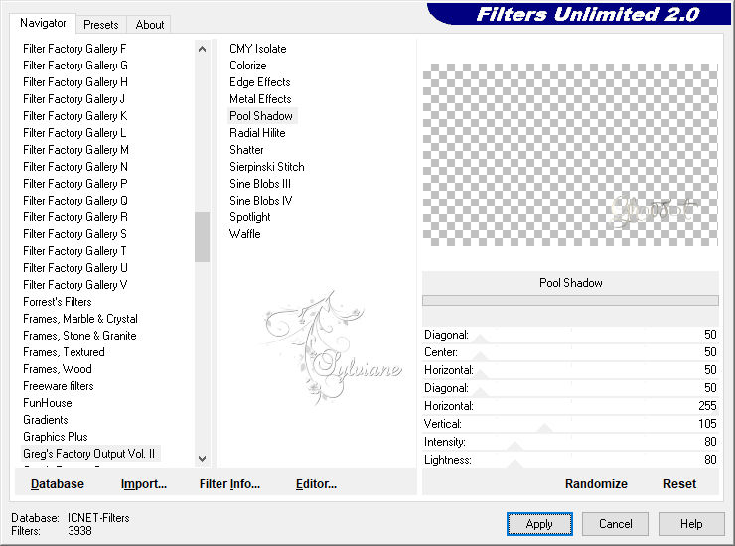
Task: Select Filter Factory Gallery G
Action: click(75, 66)
